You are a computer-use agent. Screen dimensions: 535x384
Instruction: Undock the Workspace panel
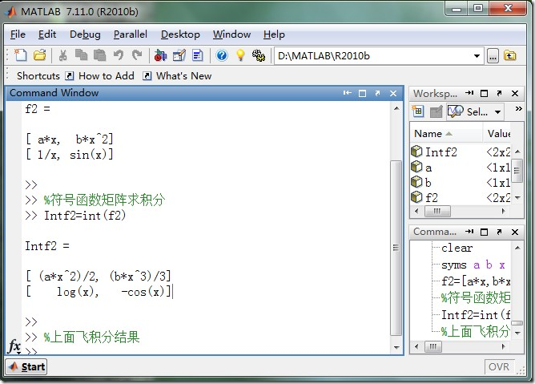pyautogui.click(x=499, y=93)
